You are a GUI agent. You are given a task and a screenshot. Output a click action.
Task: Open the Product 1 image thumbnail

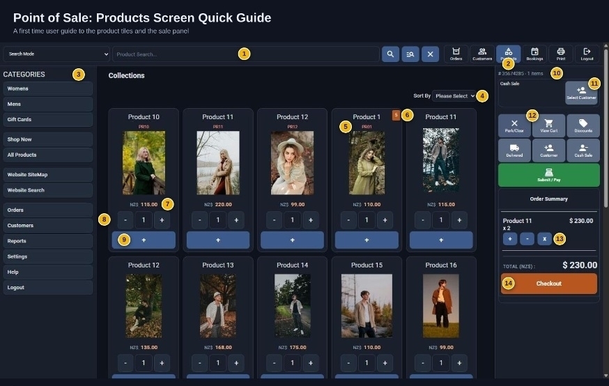pos(367,163)
